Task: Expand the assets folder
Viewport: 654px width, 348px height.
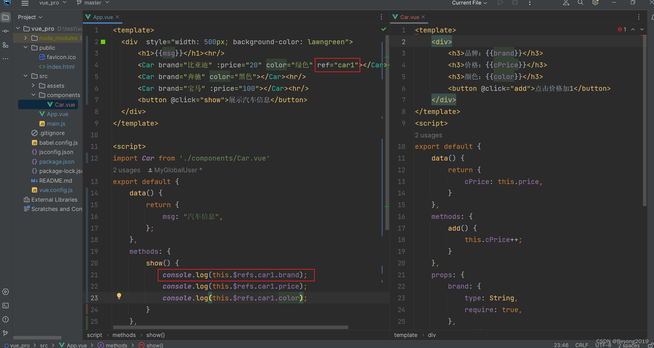Action: point(33,85)
